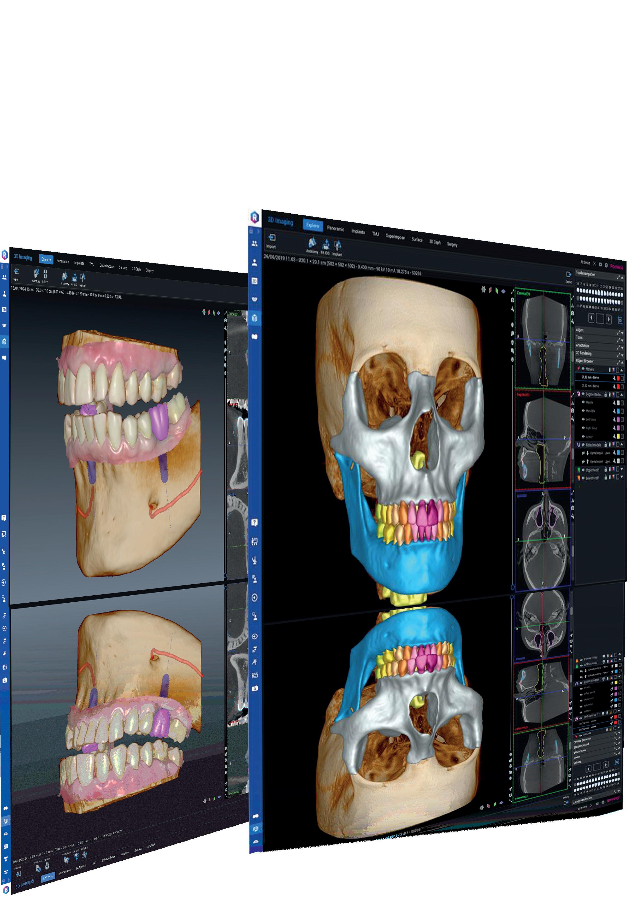Open the Superimpose tab in skull window
The image size is (638, 916).
pos(395,237)
